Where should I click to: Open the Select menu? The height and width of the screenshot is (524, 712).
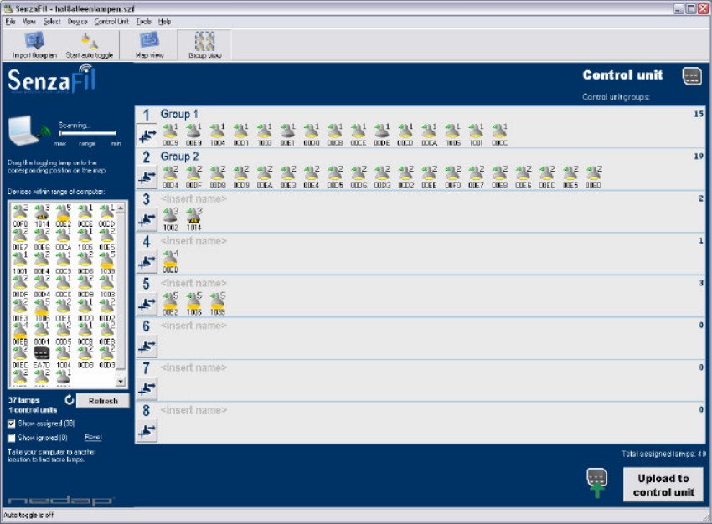[x=52, y=21]
